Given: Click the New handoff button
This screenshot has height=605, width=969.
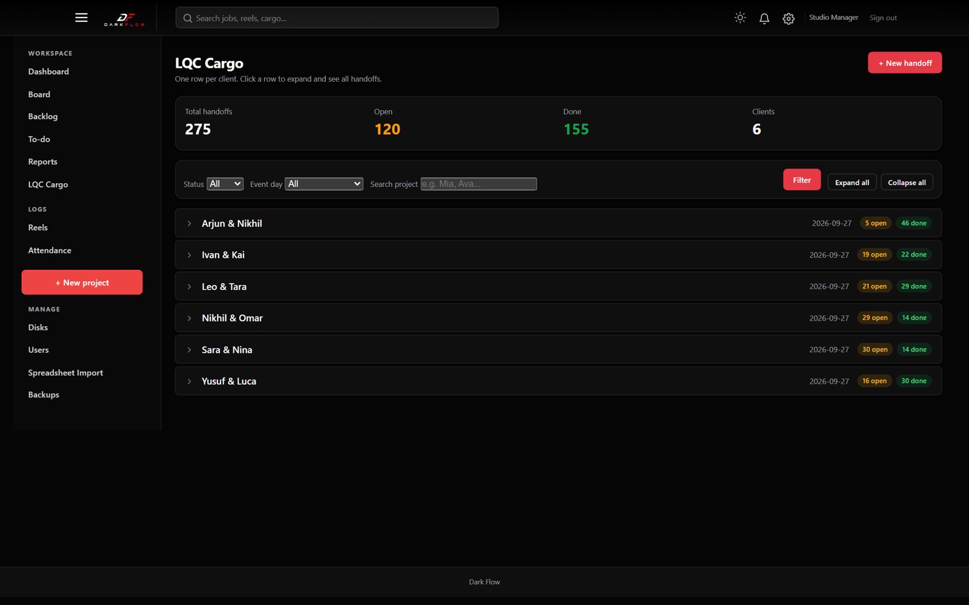Looking at the screenshot, I should (905, 63).
